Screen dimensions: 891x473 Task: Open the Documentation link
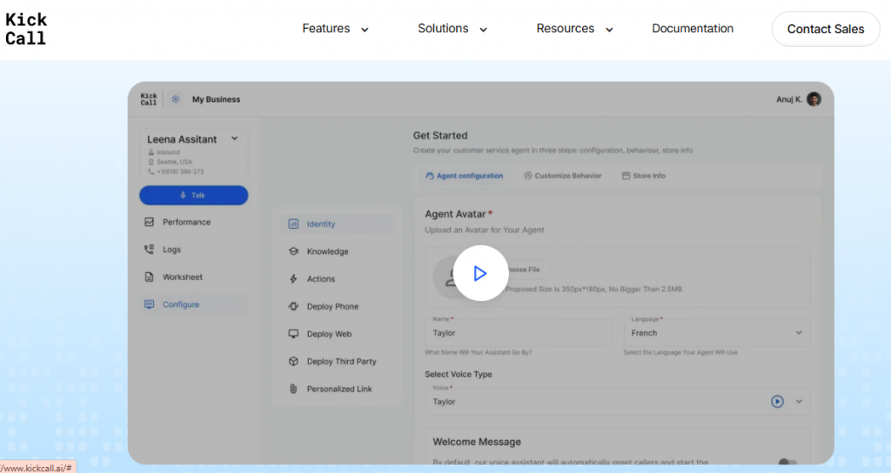(x=693, y=29)
